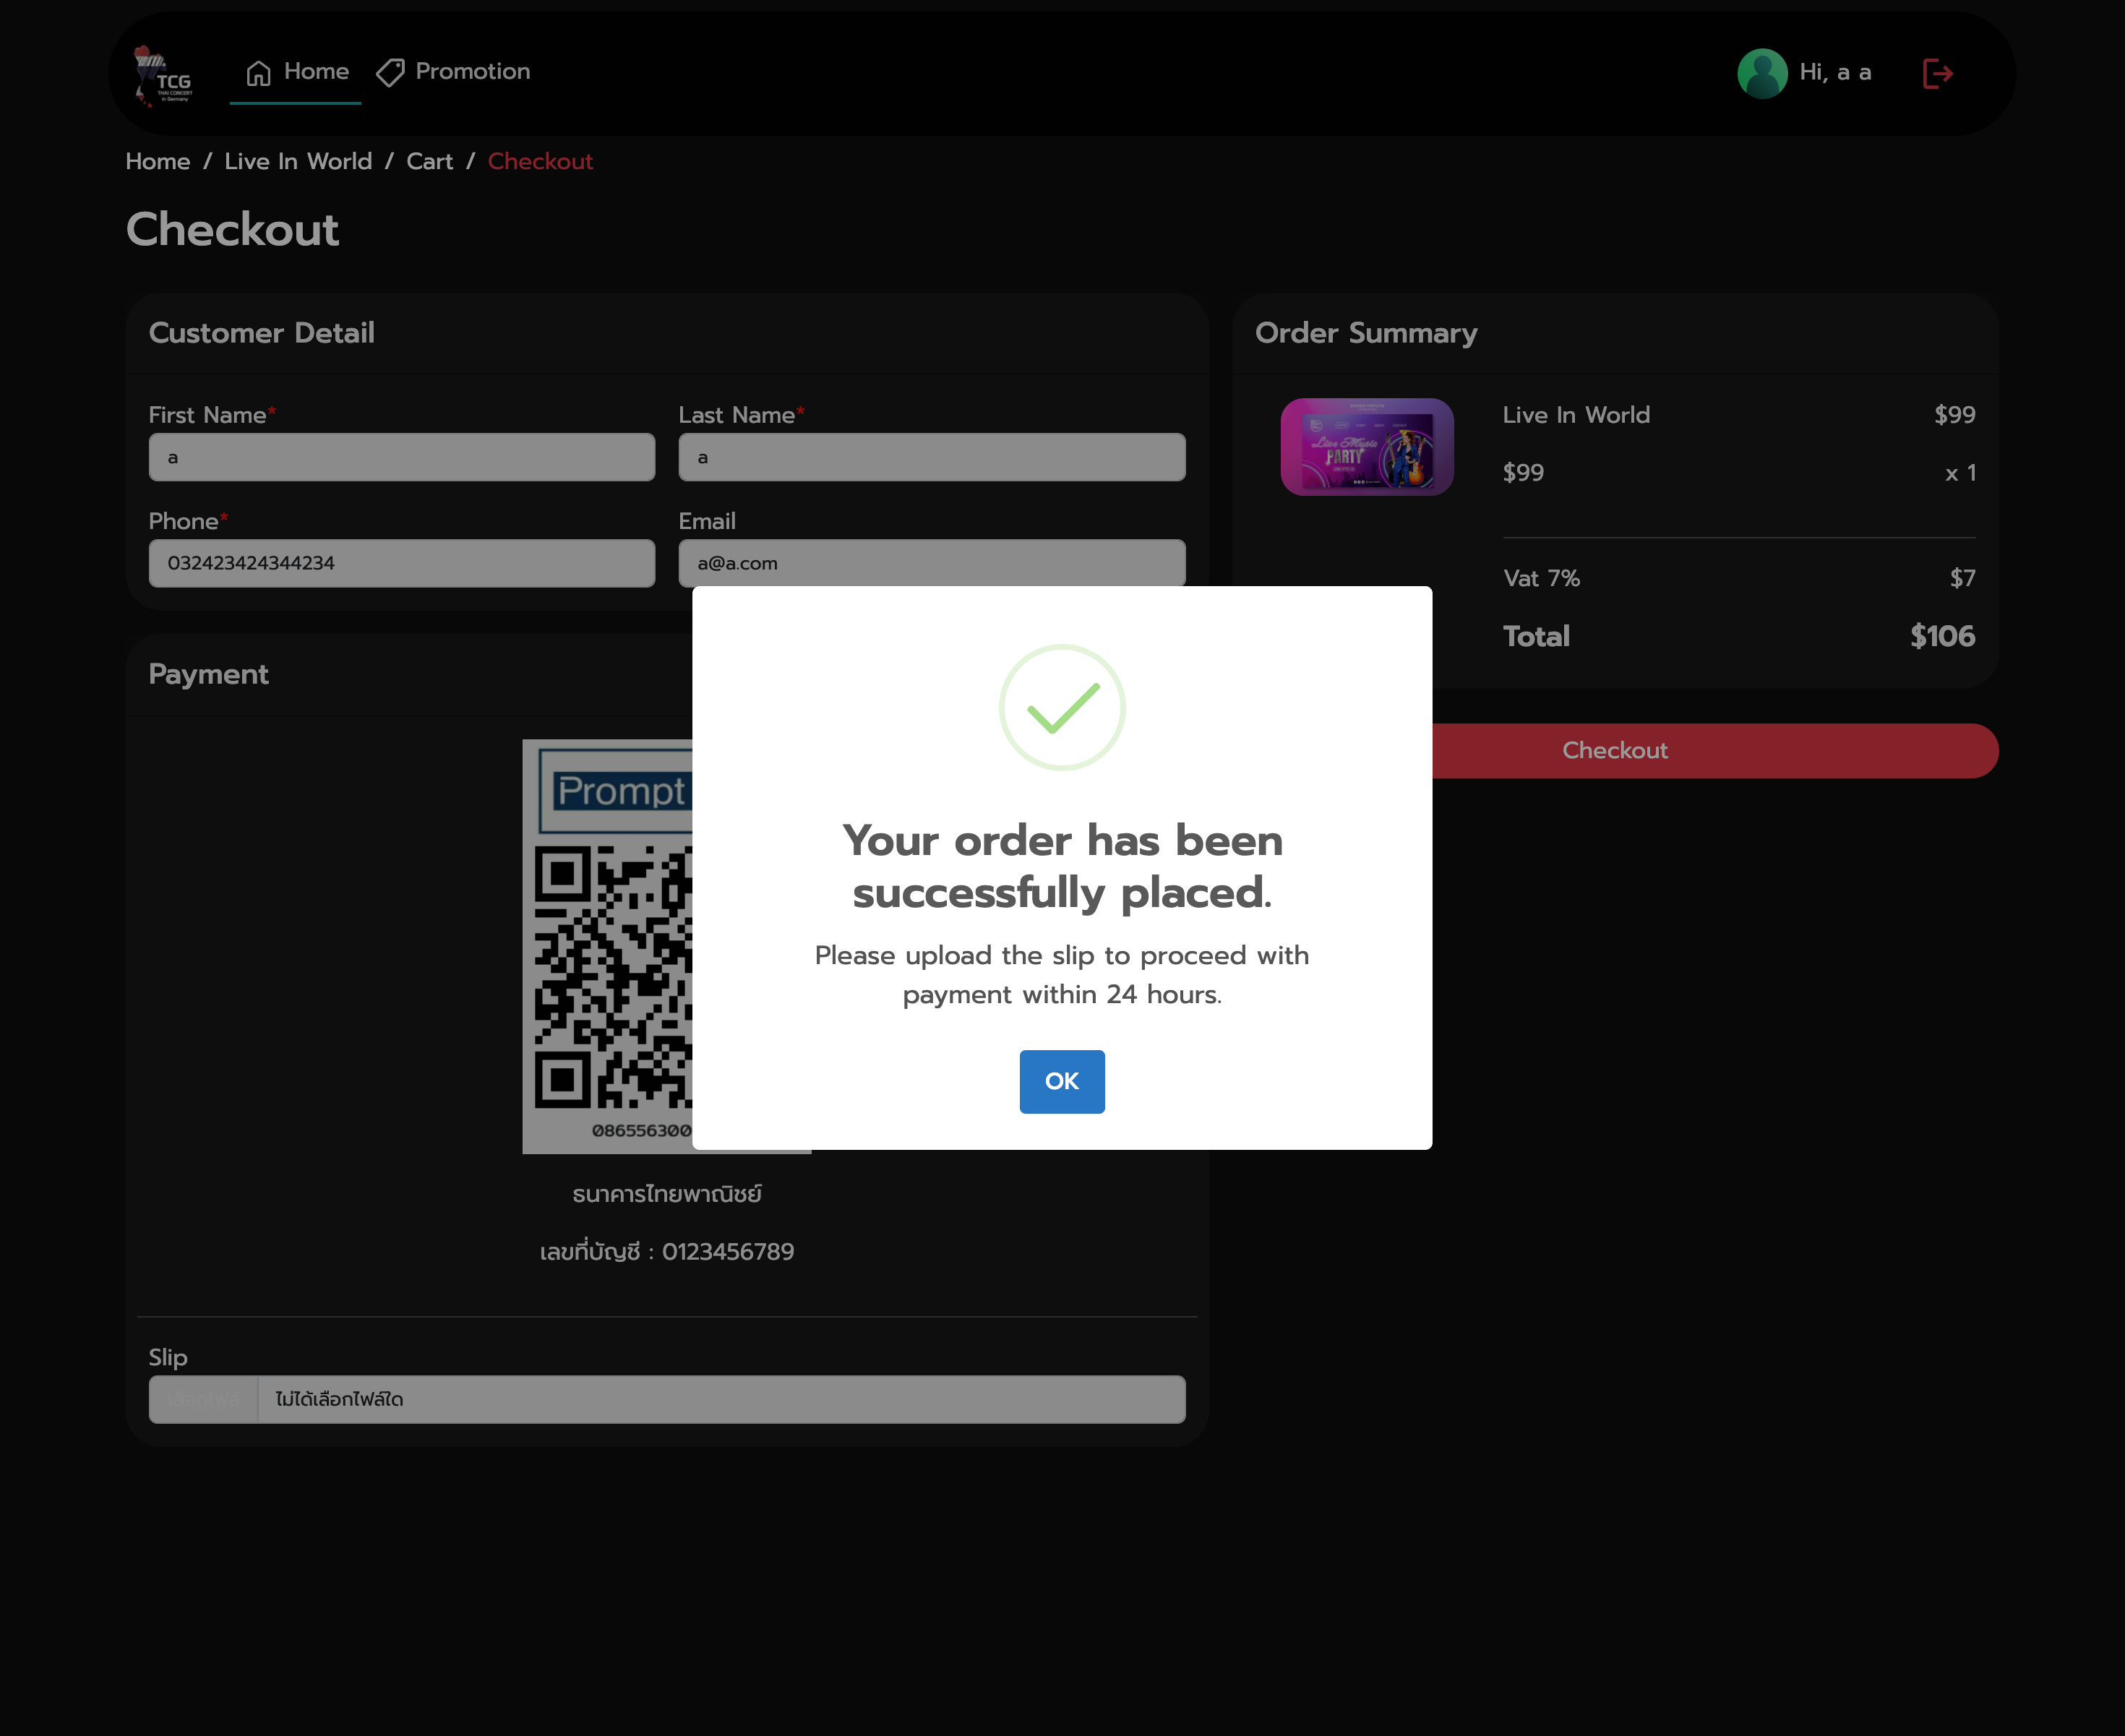This screenshot has height=1736, width=2125.
Task: Click the Slip file chooser field
Action: 666,1399
